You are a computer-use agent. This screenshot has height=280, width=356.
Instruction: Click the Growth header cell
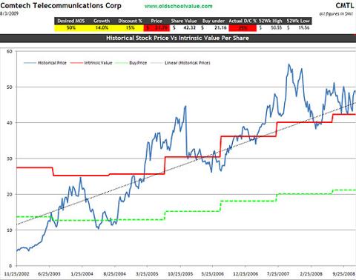[x=102, y=21]
